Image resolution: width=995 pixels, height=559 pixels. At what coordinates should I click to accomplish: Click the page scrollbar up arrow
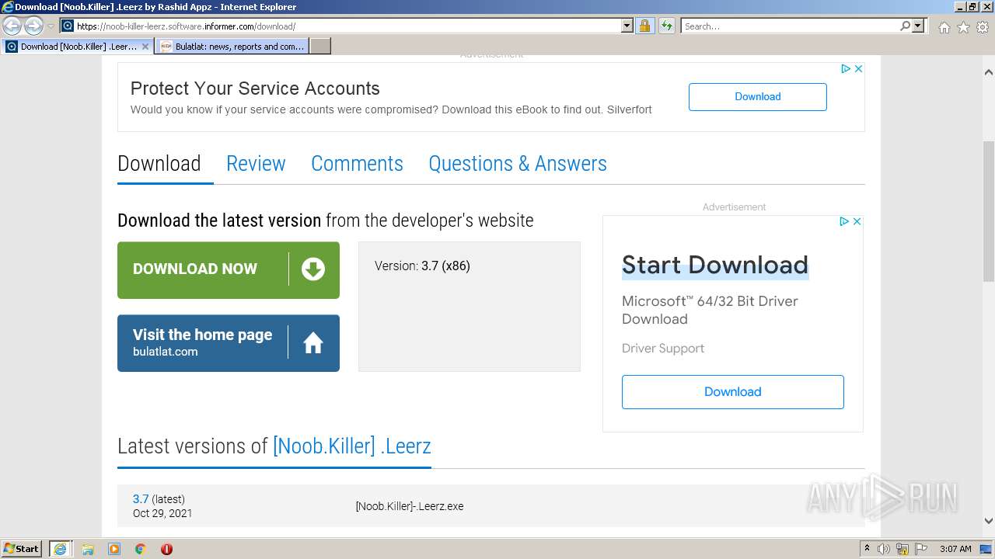pyautogui.click(x=989, y=72)
